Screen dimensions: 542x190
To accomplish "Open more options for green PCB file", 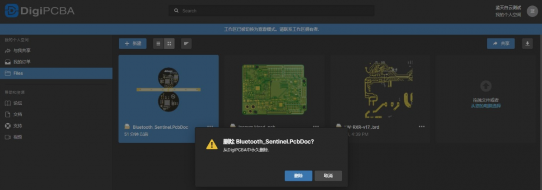I will coord(316,127).
